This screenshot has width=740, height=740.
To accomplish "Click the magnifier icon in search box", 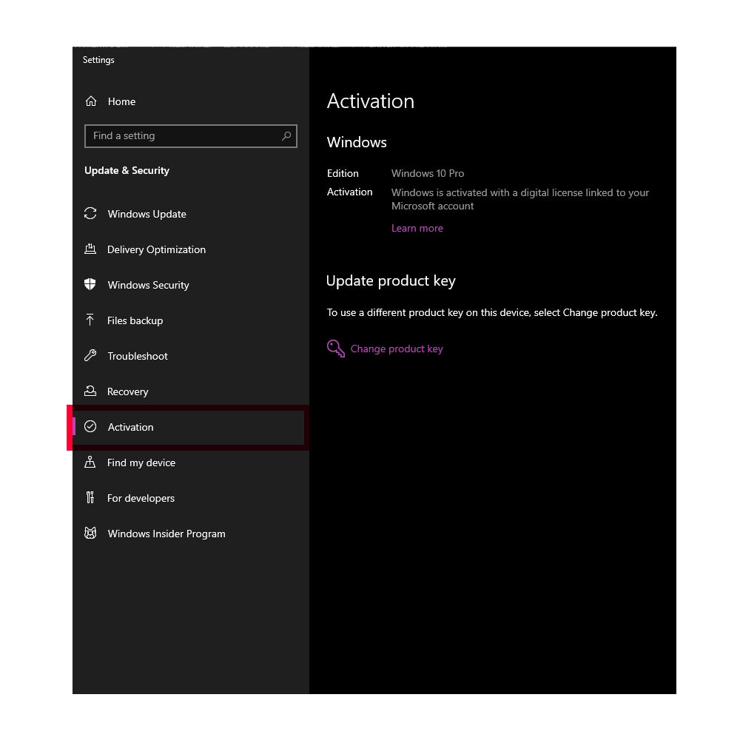I will coord(286,136).
